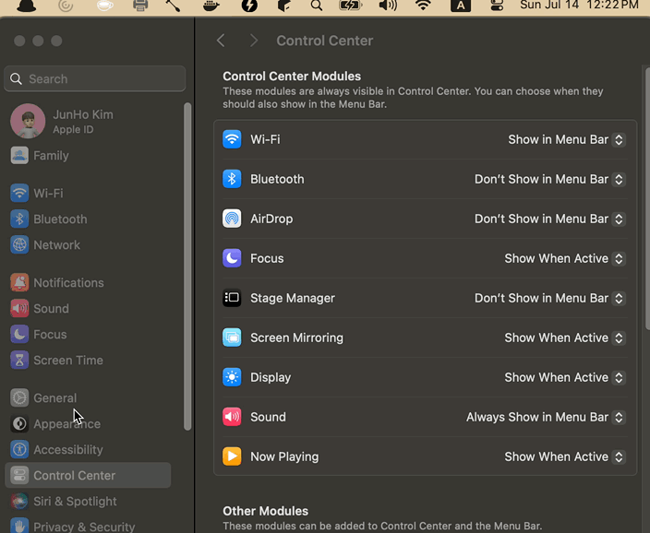Viewport: 650px width, 533px height.
Task: Click the AirDrop module icon
Action: [x=232, y=219]
